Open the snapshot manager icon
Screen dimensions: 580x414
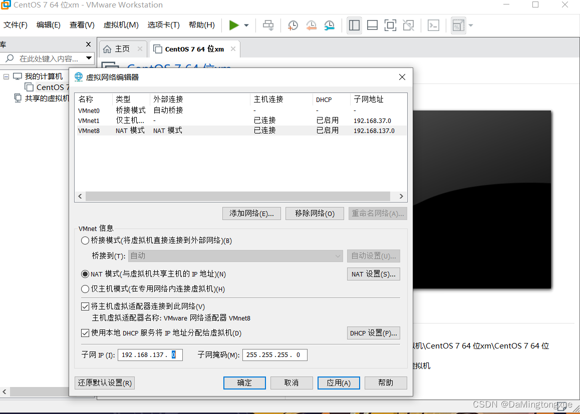coord(329,25)
